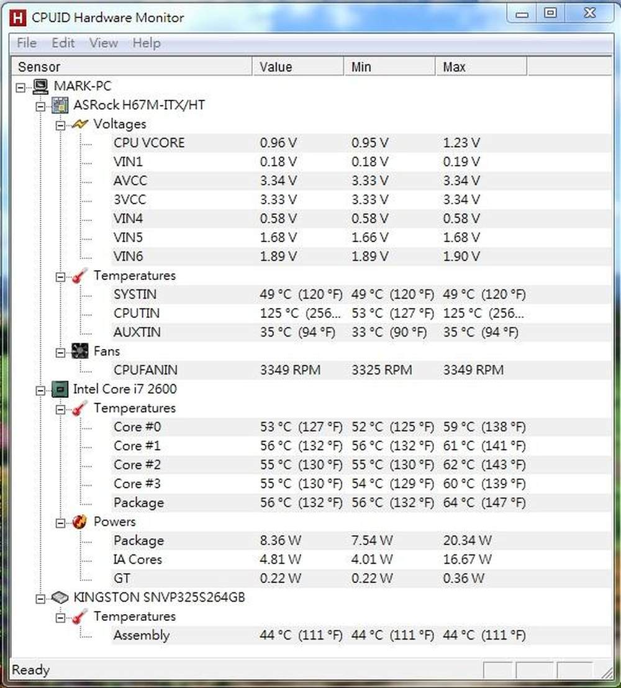Open the Edit menu

coord(63,43)
